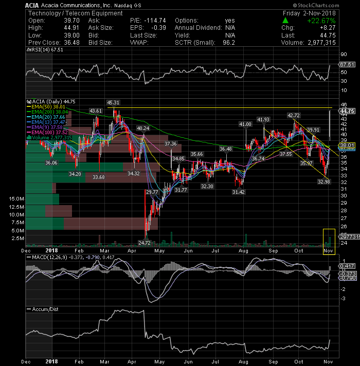Click the 40.24 price label near April
The height and width of the screenshot is (366, 360).
pos(143,128)
